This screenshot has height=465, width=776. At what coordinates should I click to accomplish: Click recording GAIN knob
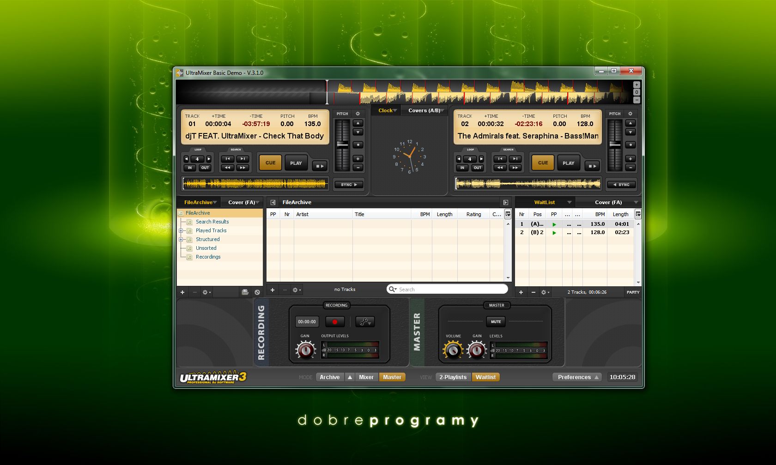coord(305,350)
